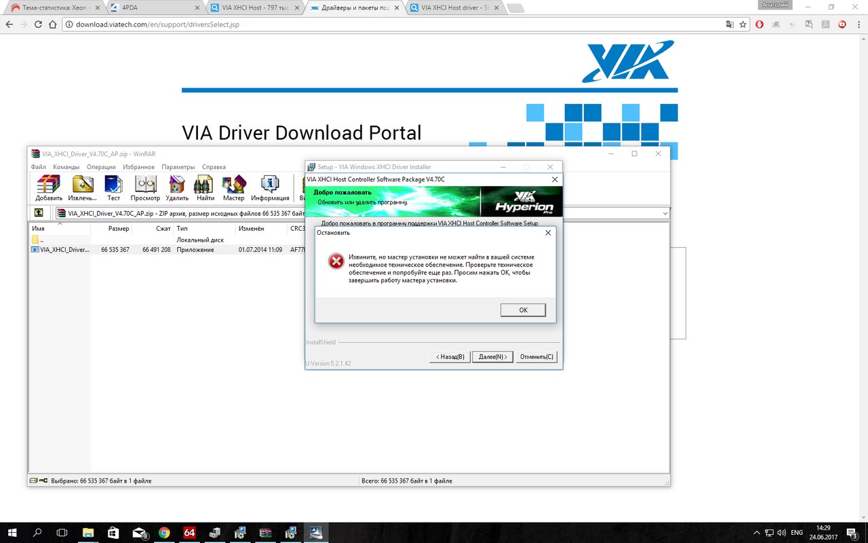Switch to WinRAR from the taskbar
The image size is (868, 543).
point(266,533)
